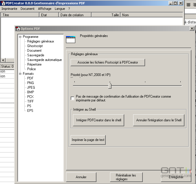Click the Options PDF dialog title icon

18,29
